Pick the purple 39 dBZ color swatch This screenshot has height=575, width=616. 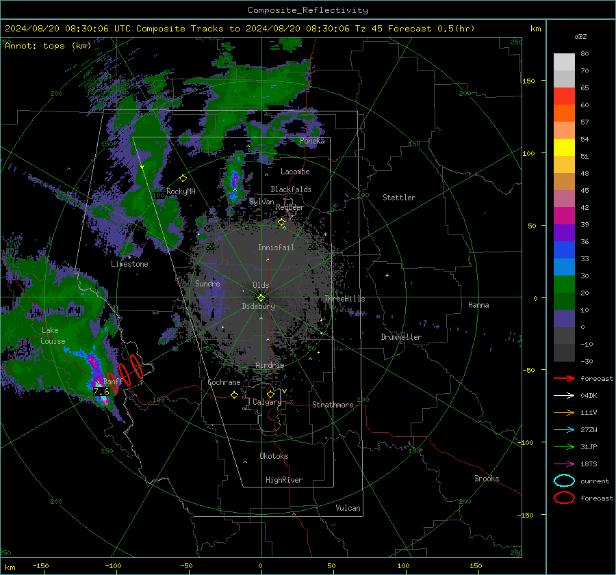(x=564, y=232)
